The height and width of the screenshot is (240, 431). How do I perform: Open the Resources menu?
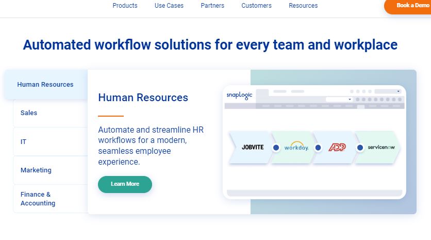[303, 6]
